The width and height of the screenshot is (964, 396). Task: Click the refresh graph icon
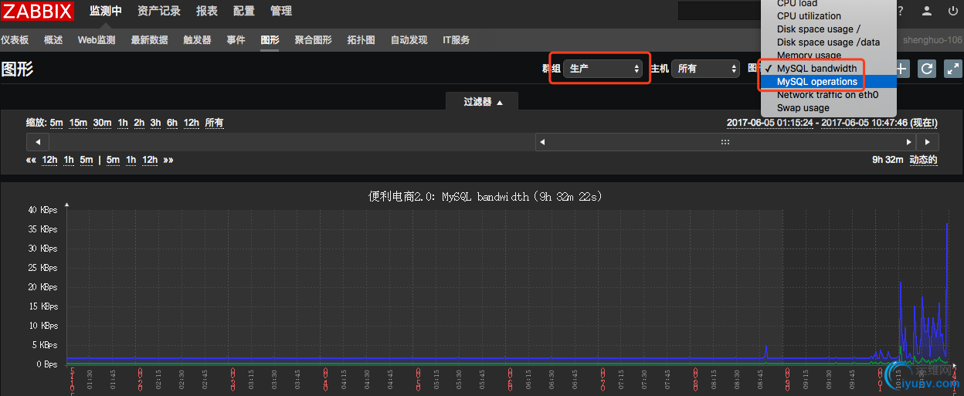[x=927, y=69]
